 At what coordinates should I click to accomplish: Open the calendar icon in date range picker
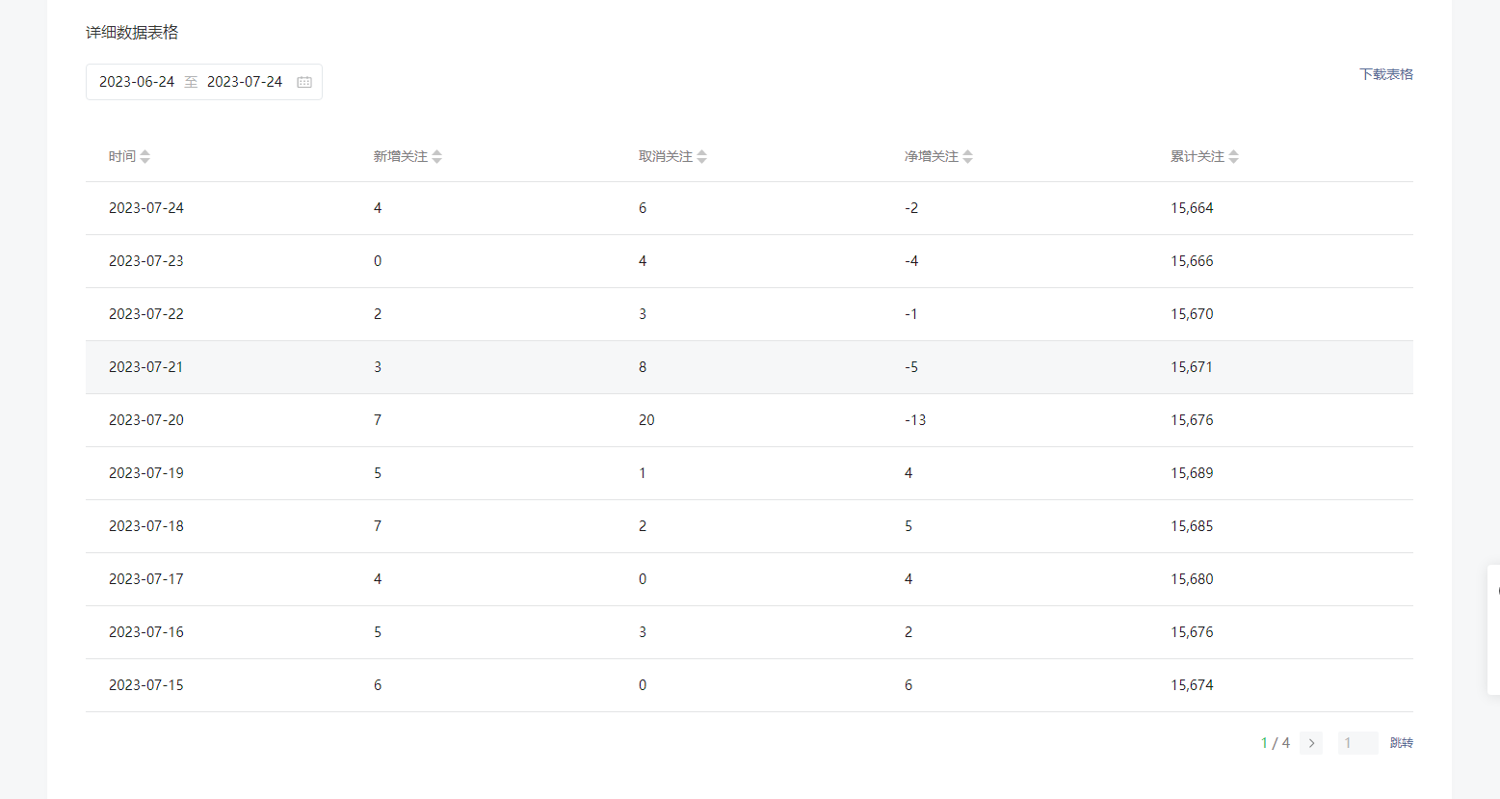point(304,82)
